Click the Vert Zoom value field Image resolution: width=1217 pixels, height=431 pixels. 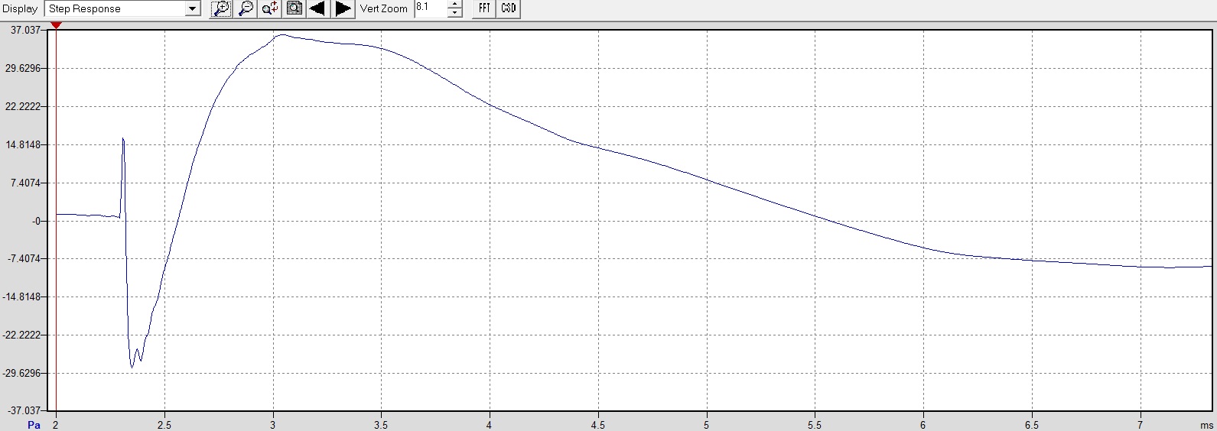pyautogui.click(x=431, y=8)
